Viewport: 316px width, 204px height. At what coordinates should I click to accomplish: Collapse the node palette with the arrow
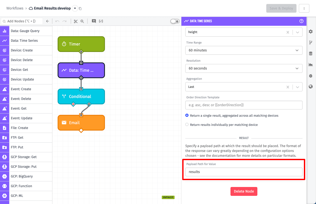click(x=47, y=21)
